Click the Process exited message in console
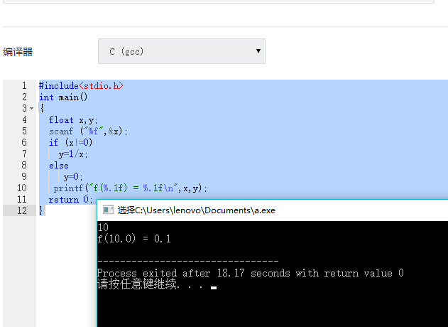The height and width of the screenshot is (327, 448). 251,273
